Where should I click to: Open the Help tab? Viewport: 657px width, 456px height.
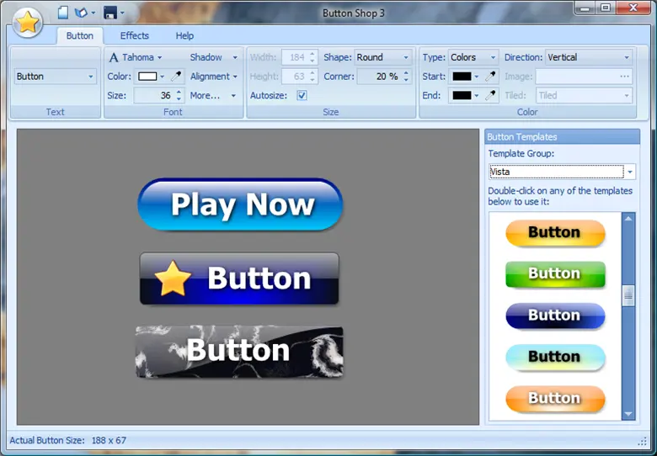(x=184, y=35)
